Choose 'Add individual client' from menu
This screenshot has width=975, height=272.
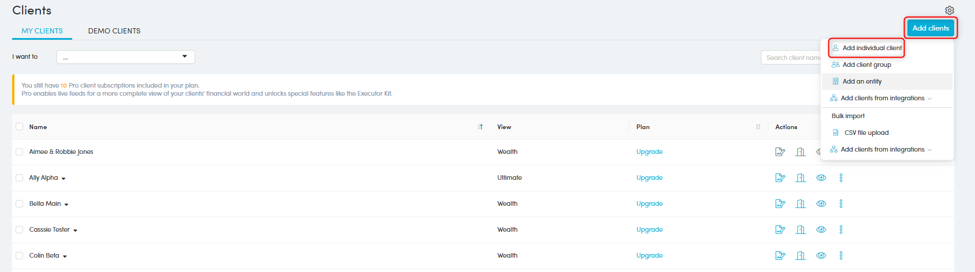[871, 48]
